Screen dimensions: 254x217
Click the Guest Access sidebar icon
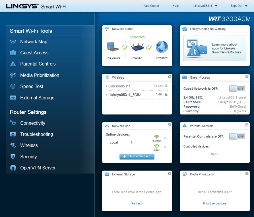pos(13,53)
